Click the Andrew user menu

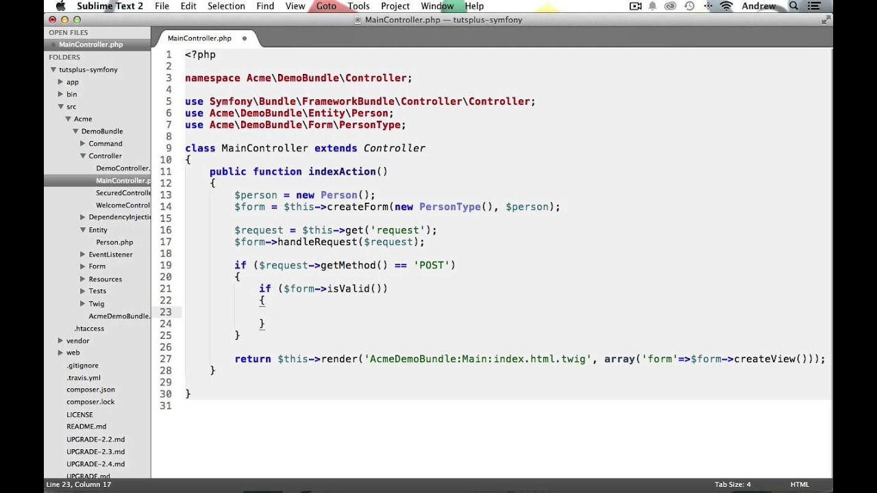tap(758, 6)
